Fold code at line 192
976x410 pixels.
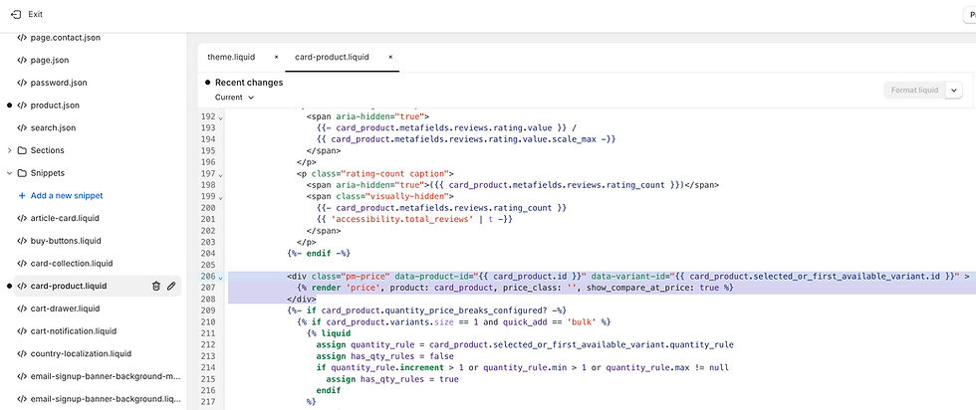coord(220,117)
